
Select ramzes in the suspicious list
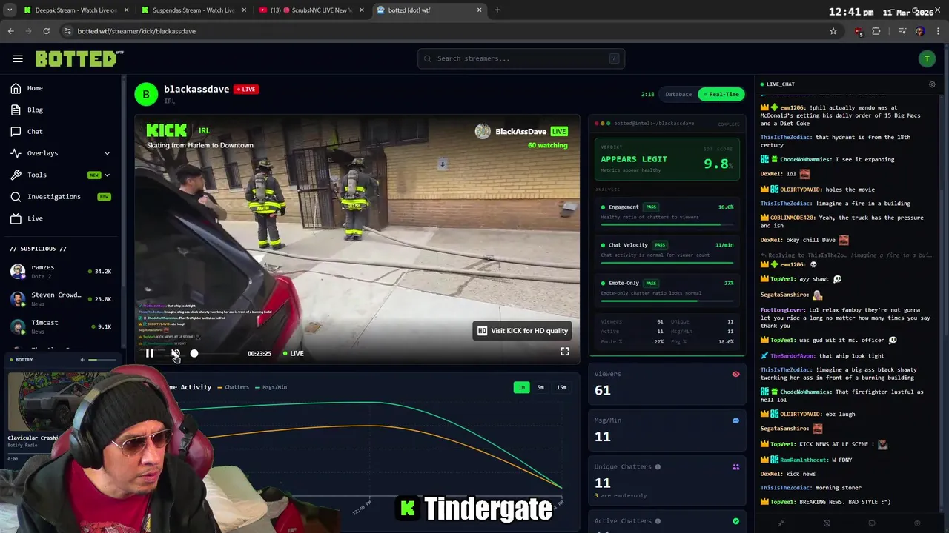pyautogui.click(x=60, y=272)
